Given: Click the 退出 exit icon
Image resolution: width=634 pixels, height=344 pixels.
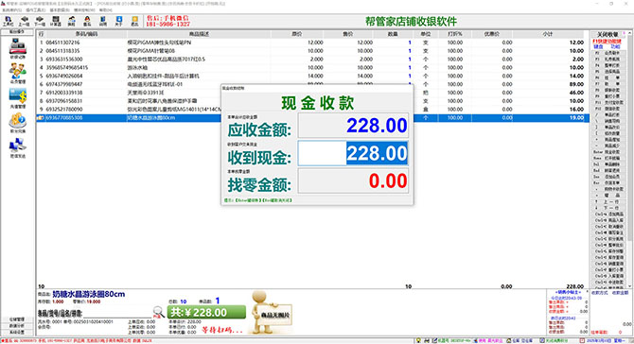Looking at the screenshot, I should pos(134,21).
